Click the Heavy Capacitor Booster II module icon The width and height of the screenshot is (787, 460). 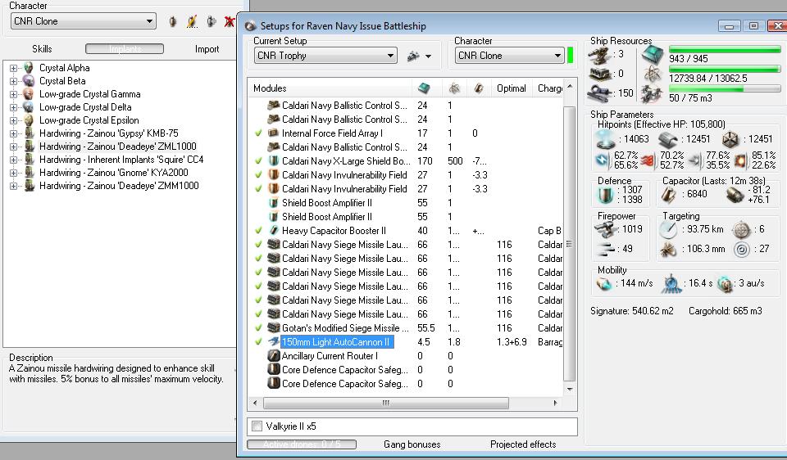coord(274,231)
